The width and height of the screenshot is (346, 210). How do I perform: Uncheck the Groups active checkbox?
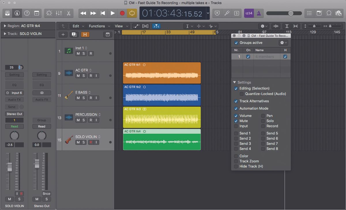click(x=237, y=42)
